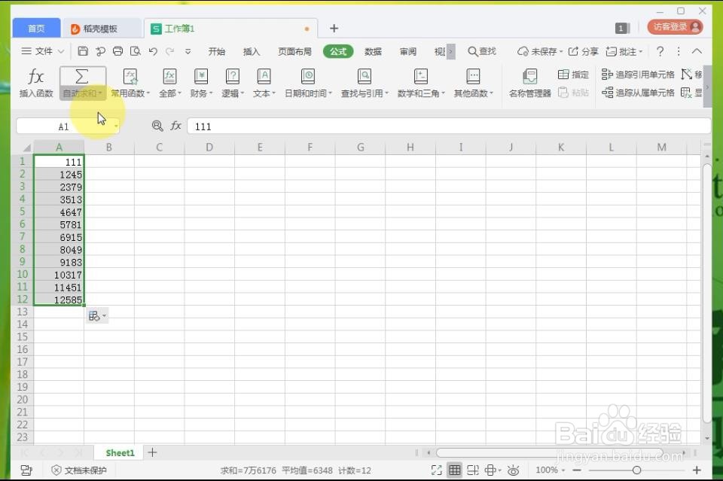The image size is (723, 481).
Task: Add a new sheet with the plus button
Action: click(151, 452)
